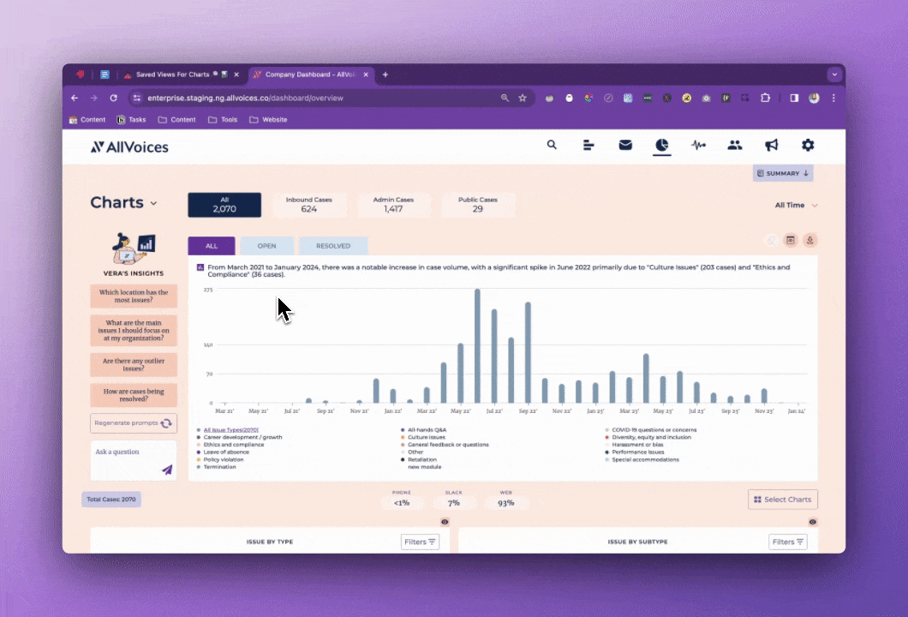This screenshot has width=908, height=617.
Task: Ask "Which location has the most issues?"
Action: (134, 296)
